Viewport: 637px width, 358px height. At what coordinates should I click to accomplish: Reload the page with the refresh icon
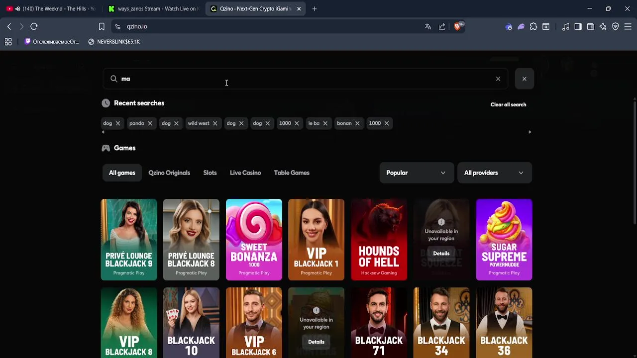pos(34,26)
